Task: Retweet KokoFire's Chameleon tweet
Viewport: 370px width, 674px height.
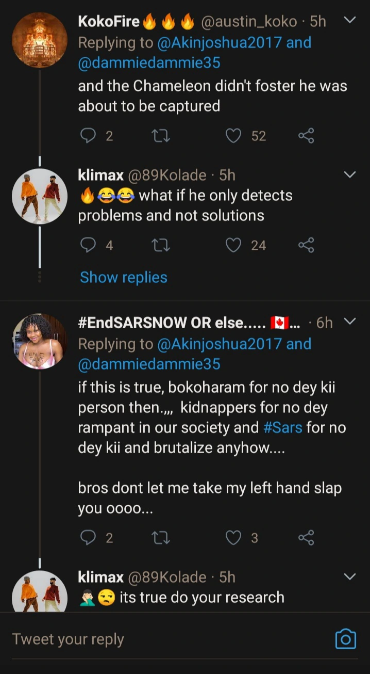Action: pos(161,136)
